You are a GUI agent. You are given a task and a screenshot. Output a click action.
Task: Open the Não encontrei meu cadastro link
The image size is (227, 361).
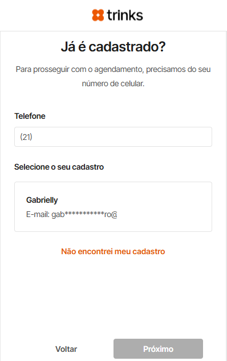(113, 251)
